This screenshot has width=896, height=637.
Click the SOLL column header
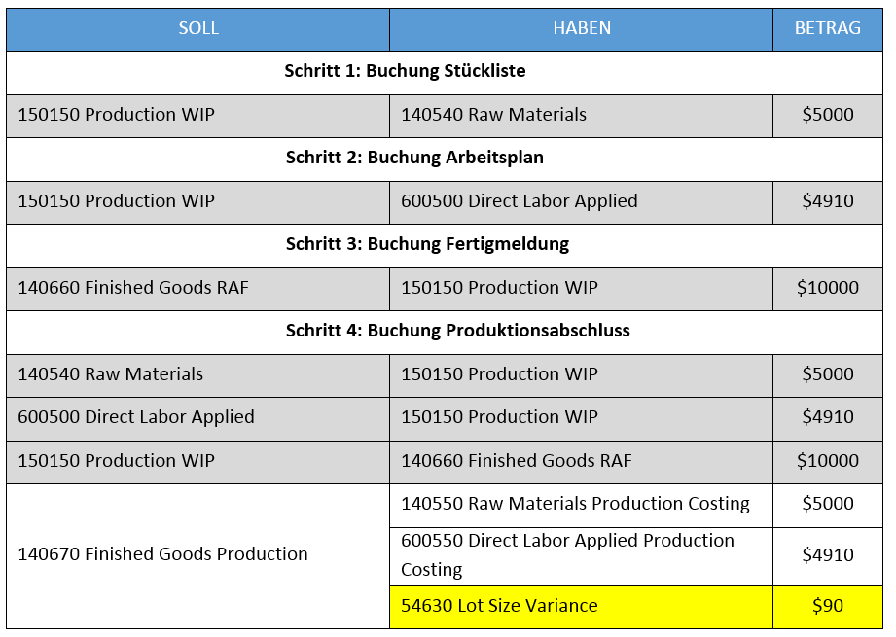198,28
